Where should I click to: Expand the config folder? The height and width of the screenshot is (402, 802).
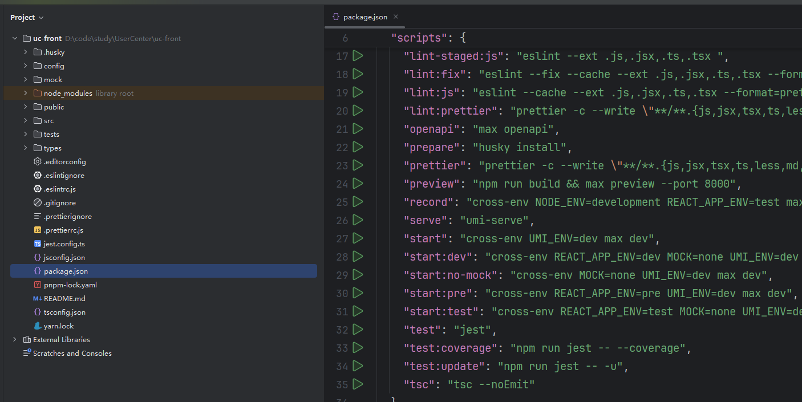(x=26, y=66)
